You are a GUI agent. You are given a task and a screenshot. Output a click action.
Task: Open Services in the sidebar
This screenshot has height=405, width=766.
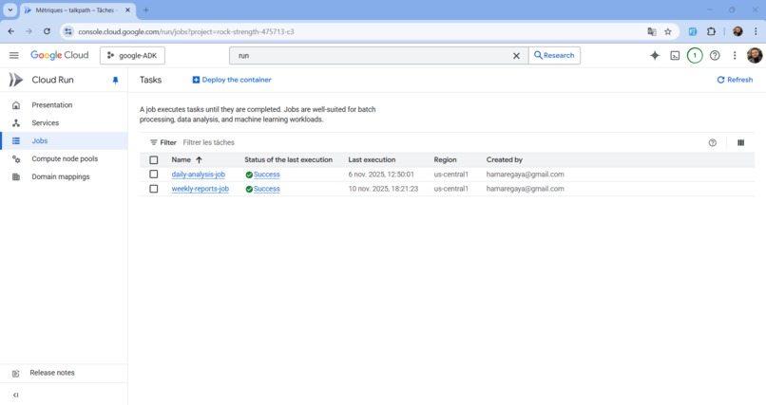click(x=45, y=122)
